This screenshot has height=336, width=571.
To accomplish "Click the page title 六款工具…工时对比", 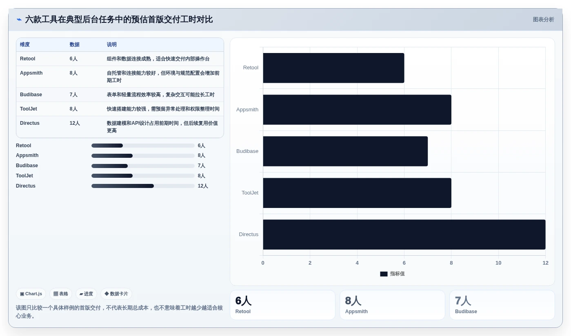I will 119,20.
